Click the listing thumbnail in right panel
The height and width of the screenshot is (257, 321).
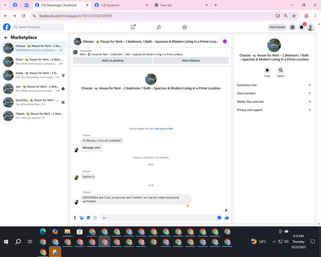[274, 45]
